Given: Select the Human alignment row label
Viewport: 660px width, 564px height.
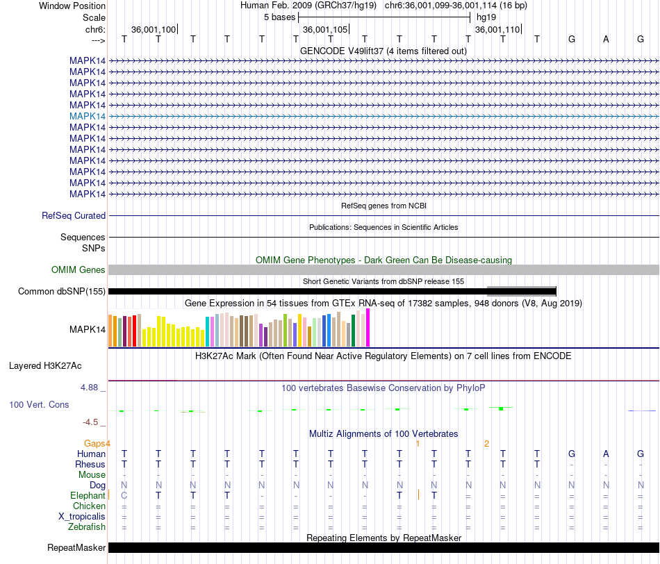Looking at the screenshot, I should point(91,454).
